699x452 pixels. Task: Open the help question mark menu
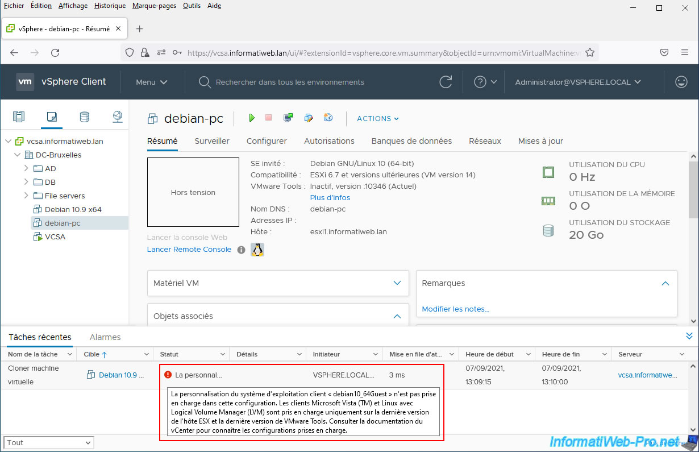click(x=485, y=82)
